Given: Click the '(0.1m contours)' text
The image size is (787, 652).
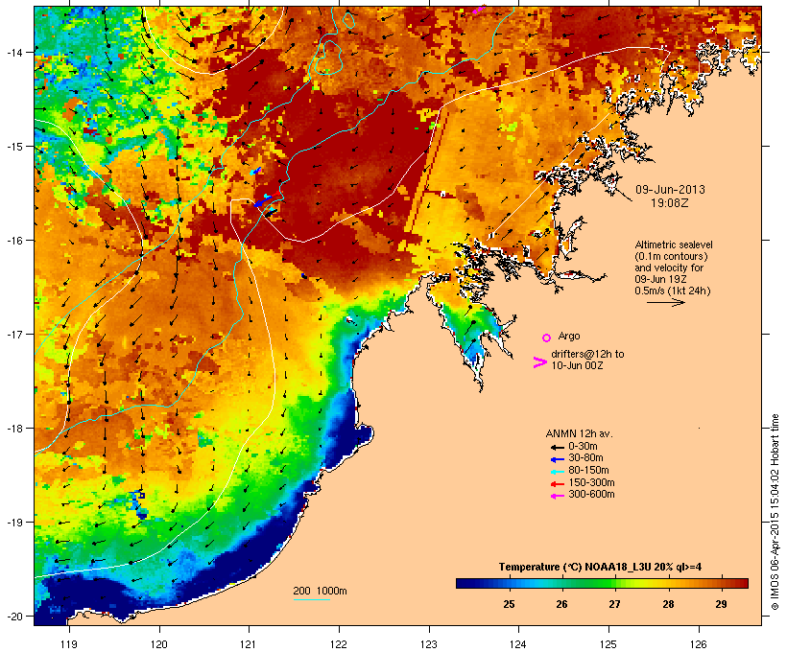Looking at the screenshot, I should tap(671, 256).
